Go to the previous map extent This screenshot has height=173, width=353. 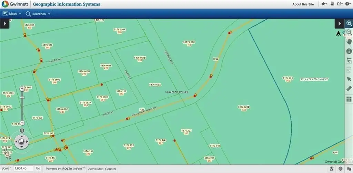pos(349,61)
